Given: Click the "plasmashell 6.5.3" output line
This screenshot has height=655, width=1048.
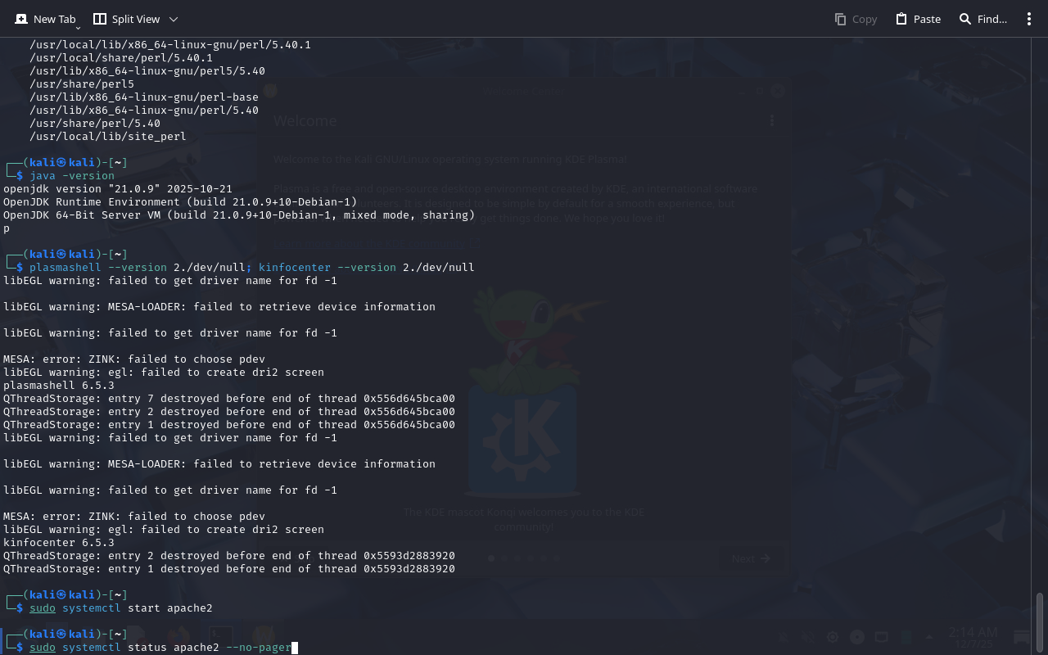Looking at the screenshot, I should pyautogui.click(x=59, y=386).
